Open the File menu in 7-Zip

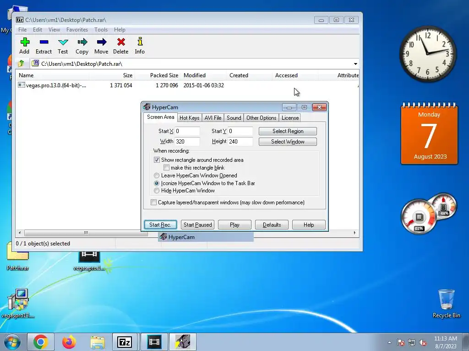coord(22,30)
